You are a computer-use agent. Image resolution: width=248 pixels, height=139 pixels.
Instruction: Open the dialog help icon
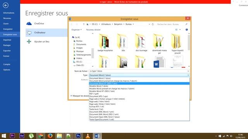[187, 30]
